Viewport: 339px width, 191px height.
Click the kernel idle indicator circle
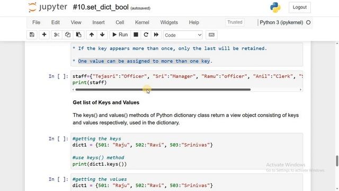(308, 22)
